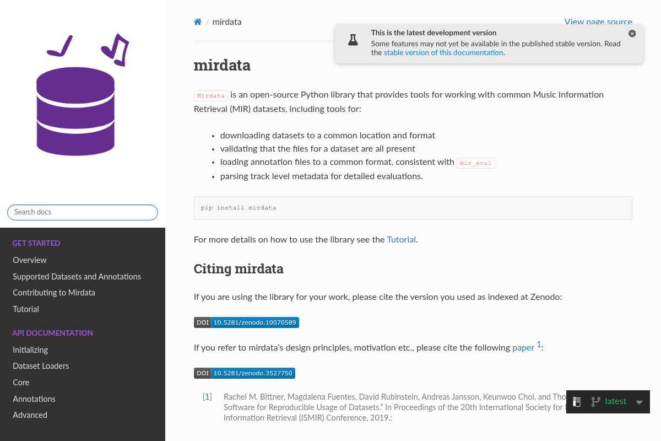Open the Read the Docs book icon
The height and width of the screenshot is (441, 661).
pos(577,402)
